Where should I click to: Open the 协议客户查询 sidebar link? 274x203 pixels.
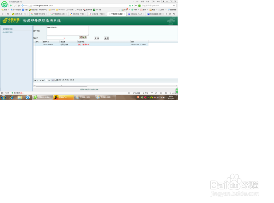point(8,32)
